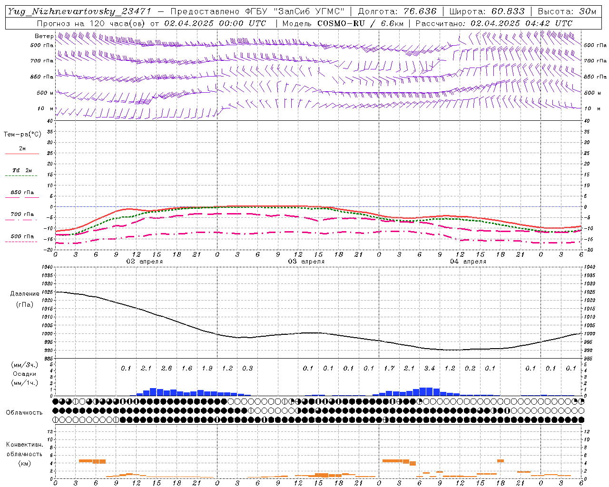The image size is (609, 487).
Task: Click the 03 апреля date label
Action: [306, 262]
